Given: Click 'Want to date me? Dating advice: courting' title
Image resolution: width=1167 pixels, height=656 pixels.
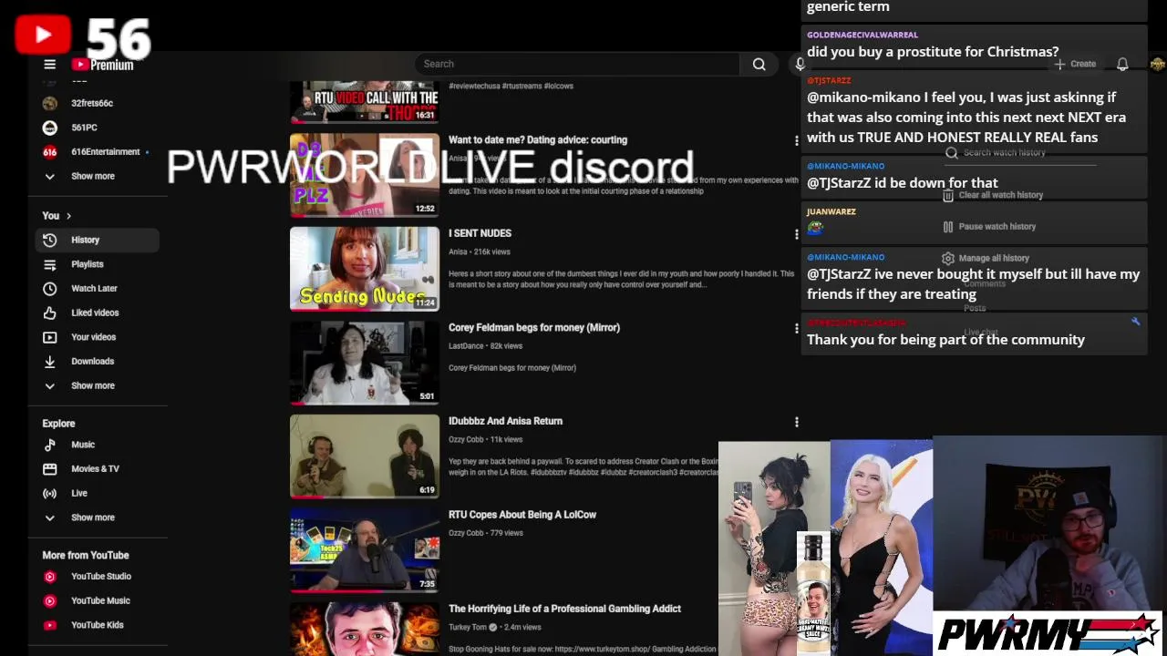Looking at the screenshot, I should pos(538,139).
